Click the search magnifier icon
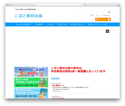Screen dimensions: 125x106 coord(109,12)
